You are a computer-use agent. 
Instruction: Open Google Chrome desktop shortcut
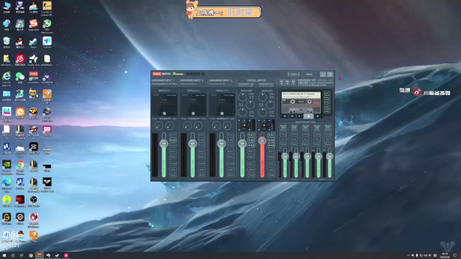(x=20, y=165)
